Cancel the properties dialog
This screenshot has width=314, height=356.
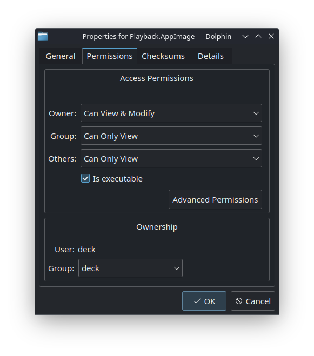(x=253, y=301)
